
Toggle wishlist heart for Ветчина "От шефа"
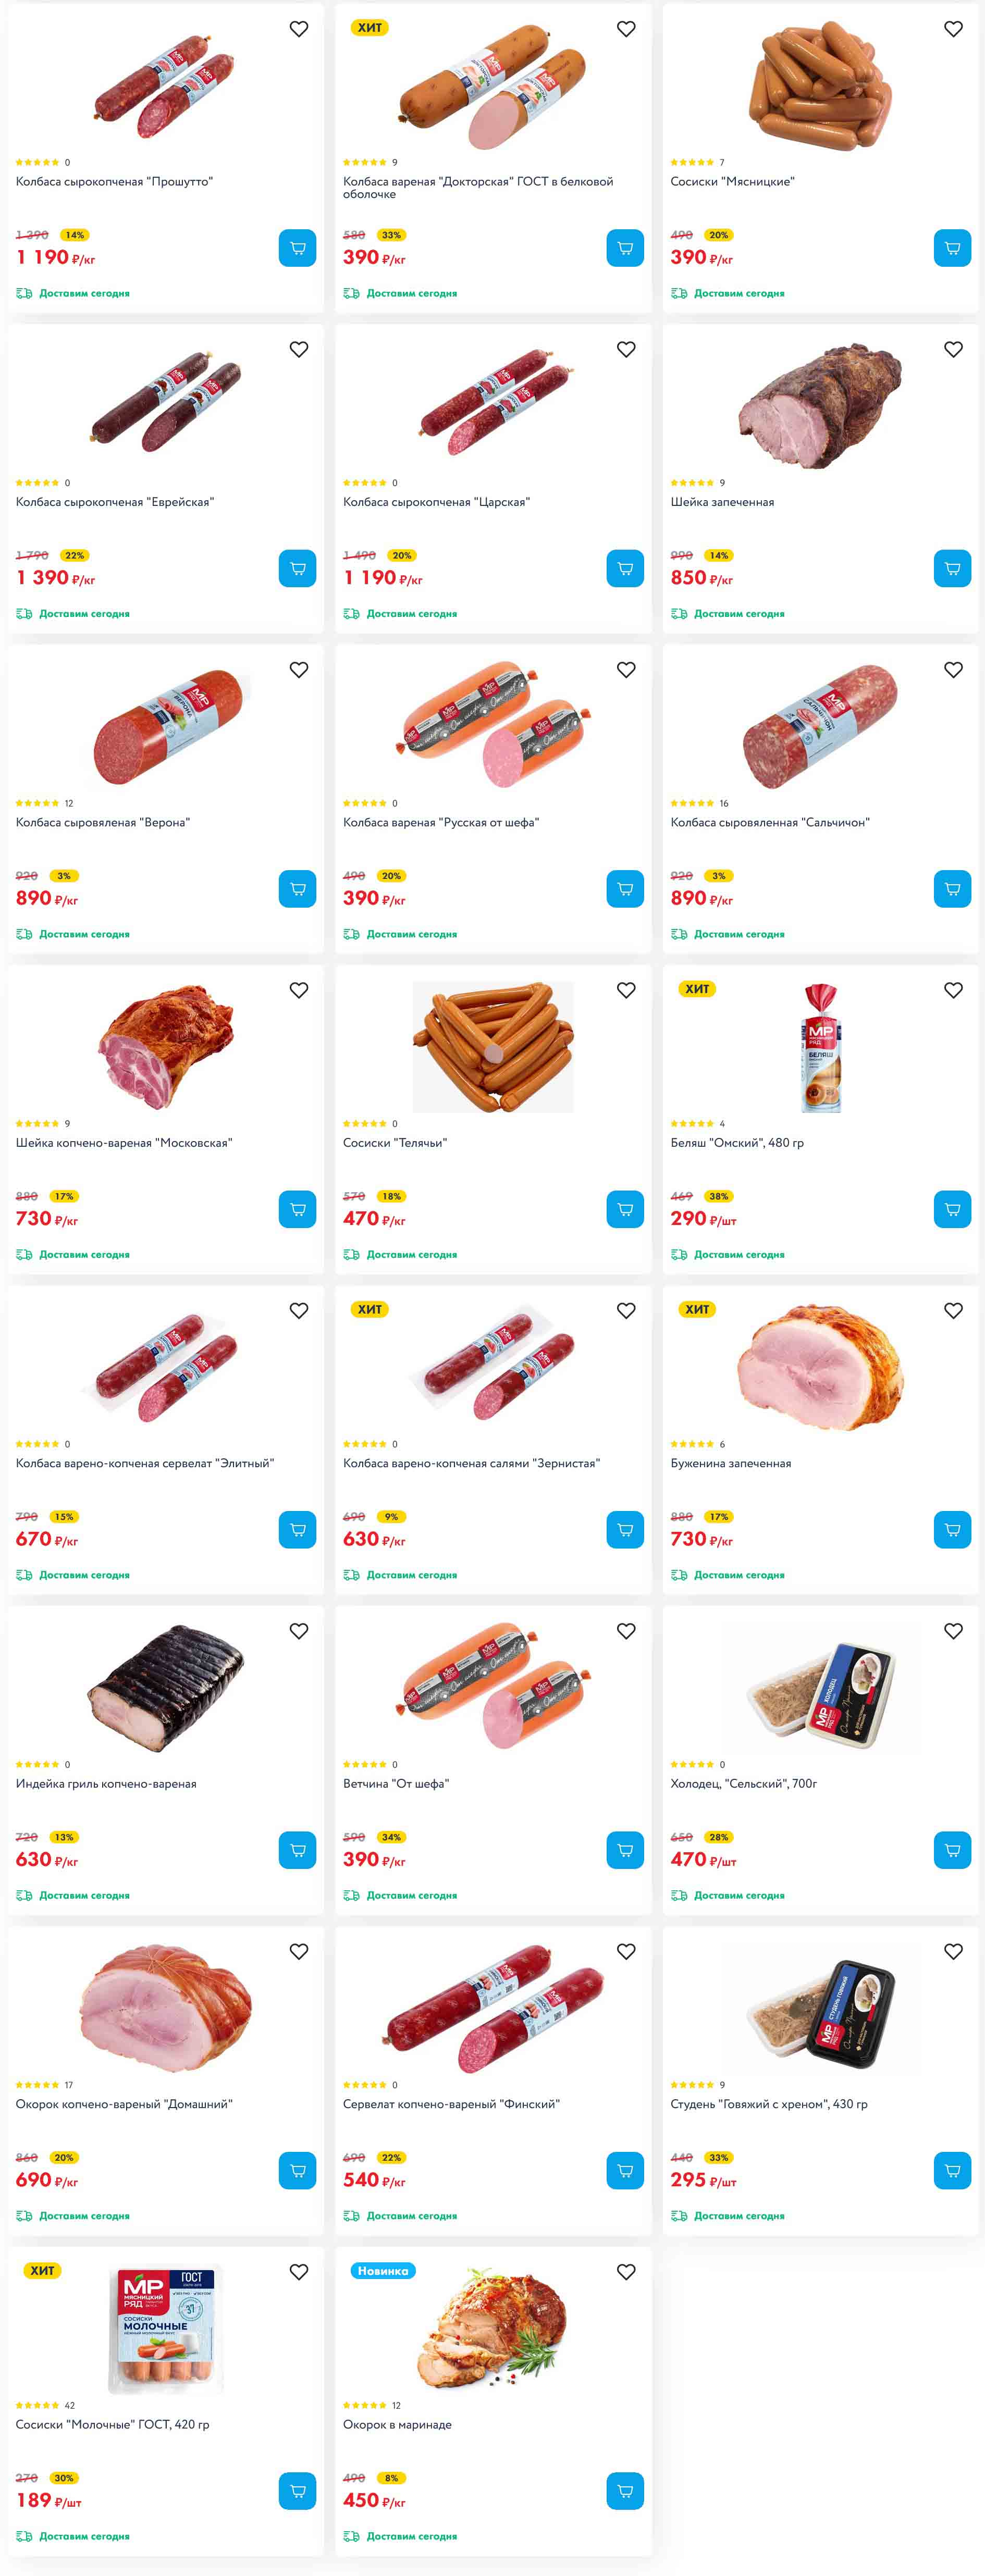[626, 1631]
